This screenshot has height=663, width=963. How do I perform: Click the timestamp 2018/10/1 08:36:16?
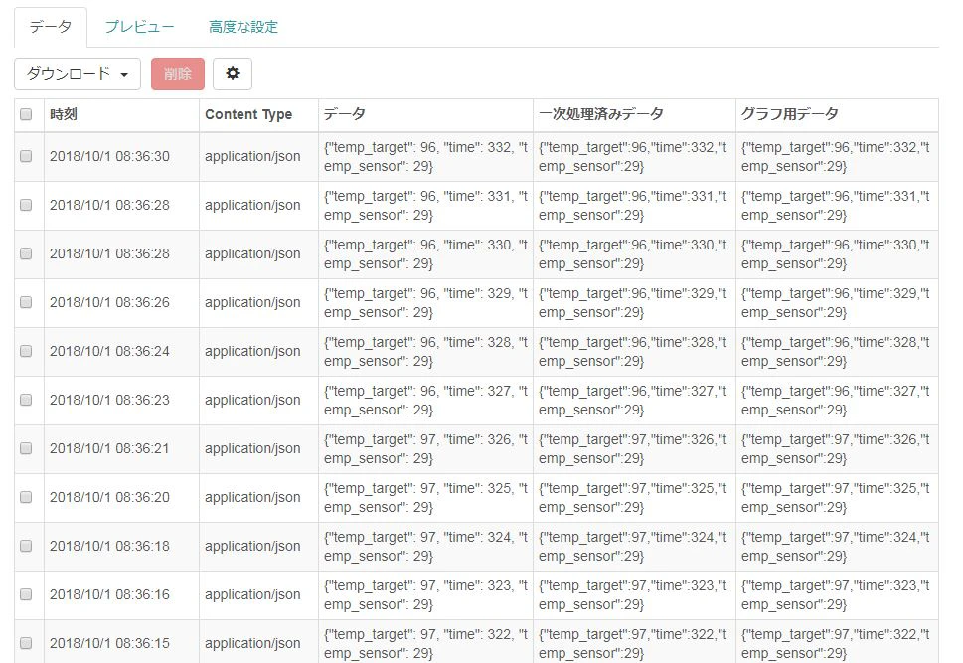coord(109,594)
